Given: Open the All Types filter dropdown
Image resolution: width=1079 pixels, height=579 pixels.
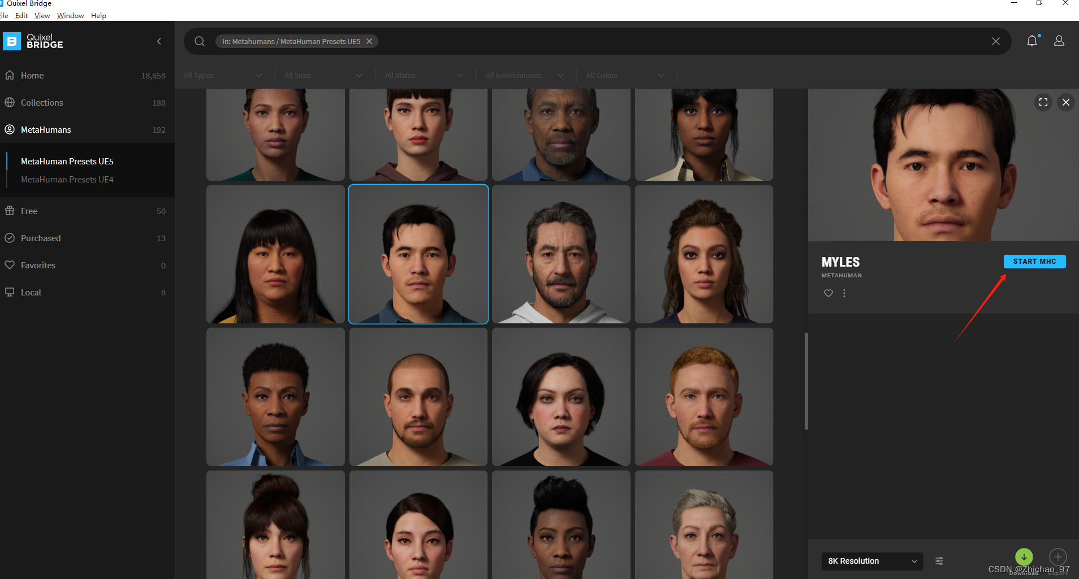Looking at the screenshot, I should (223, 75).
